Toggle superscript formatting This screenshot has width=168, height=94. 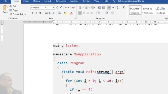click(54, 13)
